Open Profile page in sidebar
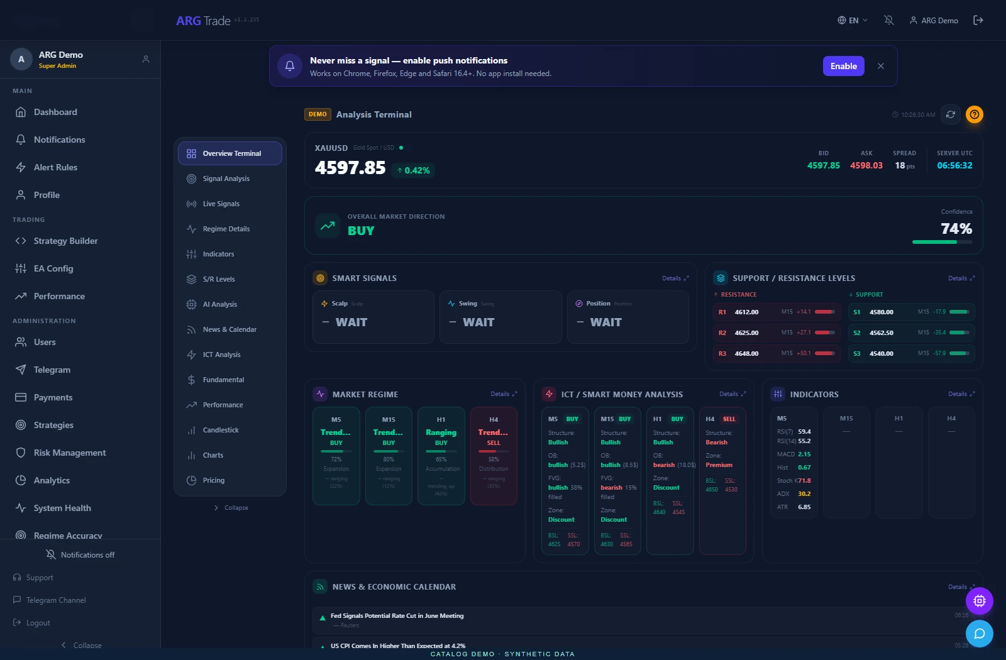This screenshot has width=1006, height=660. tap(80, 195)
